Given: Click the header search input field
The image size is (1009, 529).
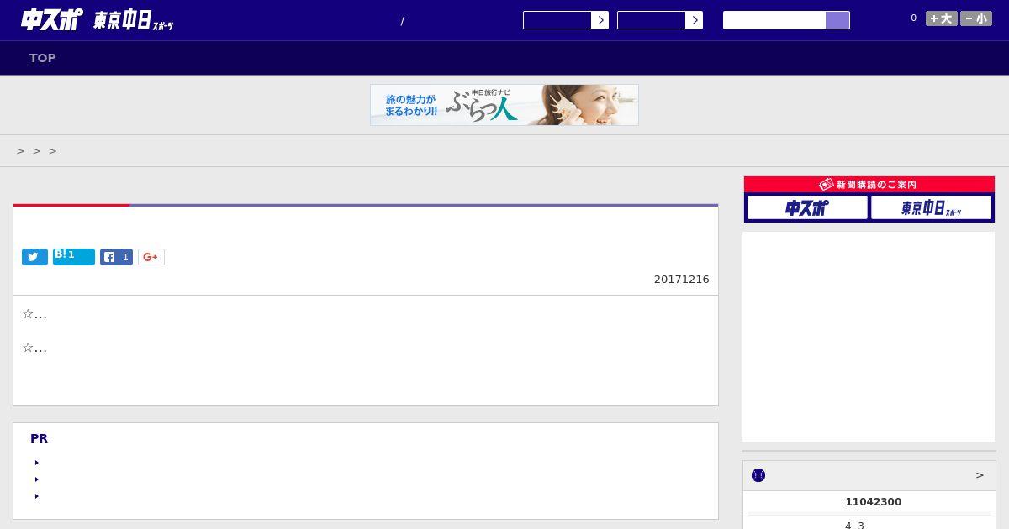Looking at the screenshot, I should [774, 20].
